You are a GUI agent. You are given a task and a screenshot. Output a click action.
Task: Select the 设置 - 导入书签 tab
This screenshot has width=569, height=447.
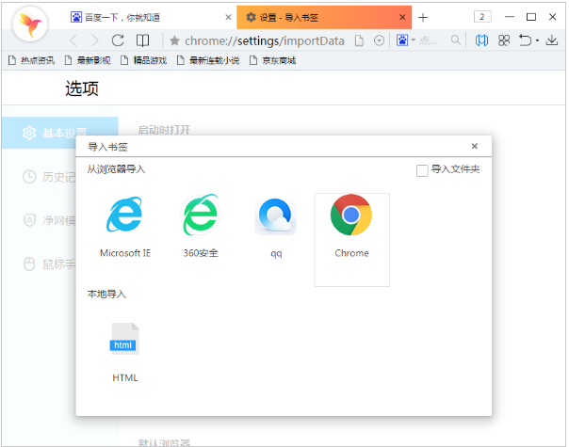pos(324,17)
